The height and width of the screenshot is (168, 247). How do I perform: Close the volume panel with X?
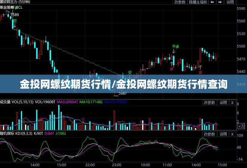(232, 103)
